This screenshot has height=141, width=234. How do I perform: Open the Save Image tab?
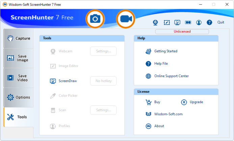[x=19, y=58]
